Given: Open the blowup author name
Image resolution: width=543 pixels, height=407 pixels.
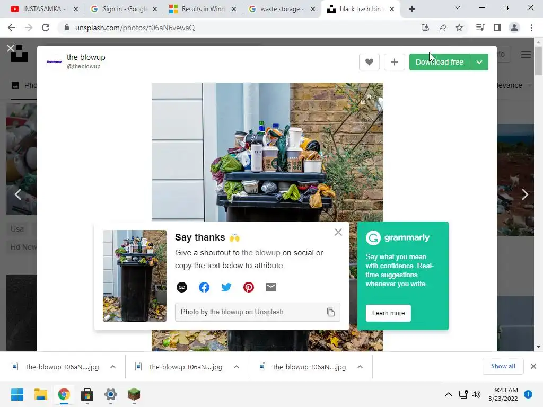Looking at the screenshot, I should [x=86, y=57].
